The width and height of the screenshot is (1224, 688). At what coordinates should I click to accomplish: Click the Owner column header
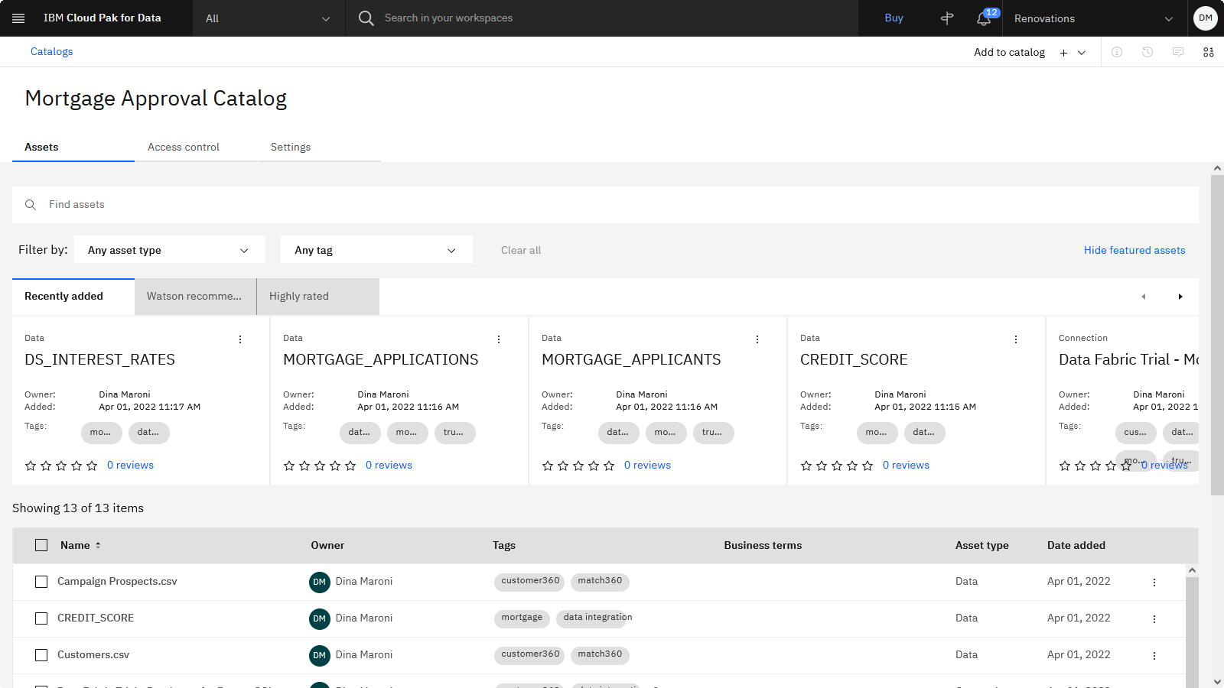coord(327,545)
